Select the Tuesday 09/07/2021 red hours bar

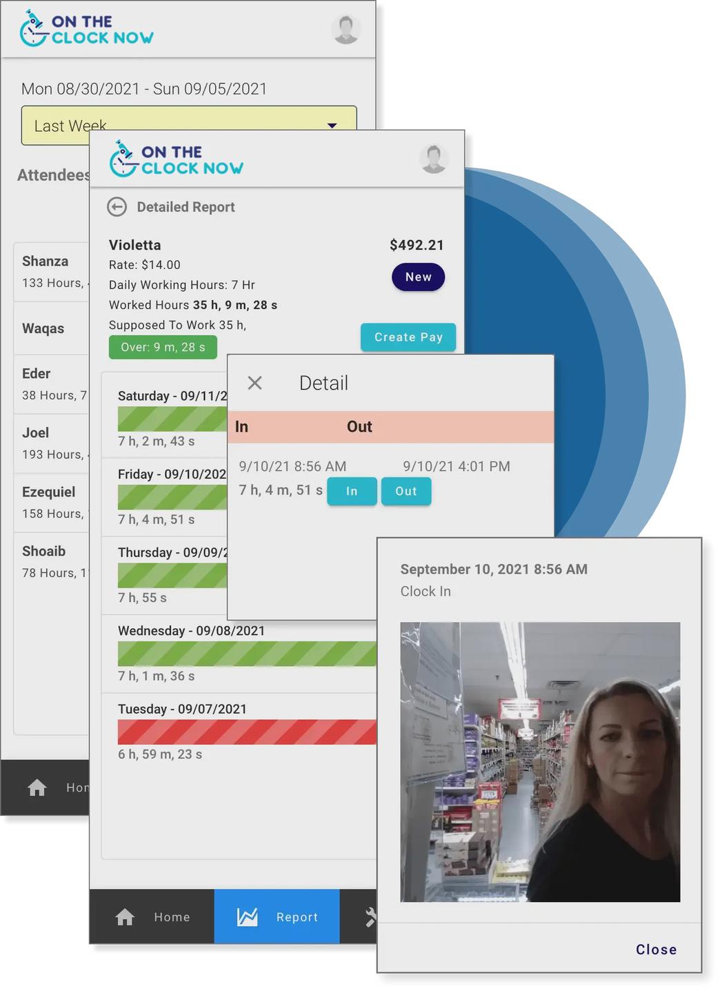tap(247, 732)
